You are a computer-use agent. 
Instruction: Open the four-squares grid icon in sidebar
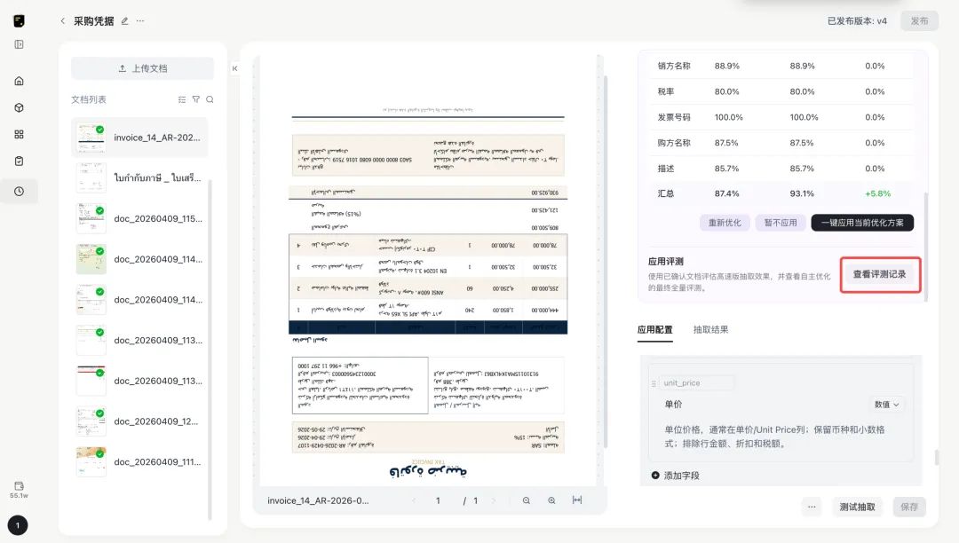19,134
